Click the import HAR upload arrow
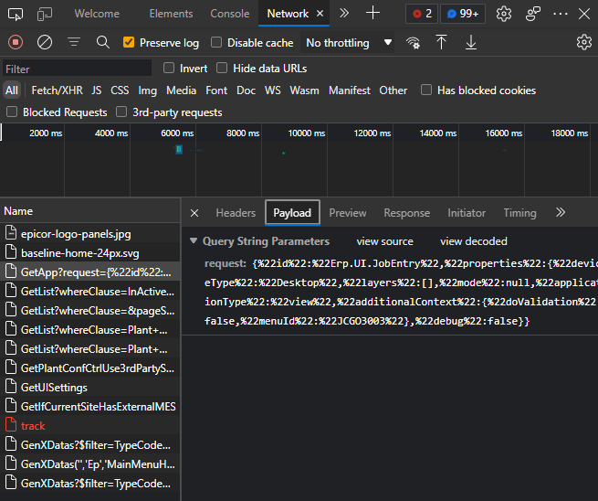This screenshot has height=501, width=598. 442,42
